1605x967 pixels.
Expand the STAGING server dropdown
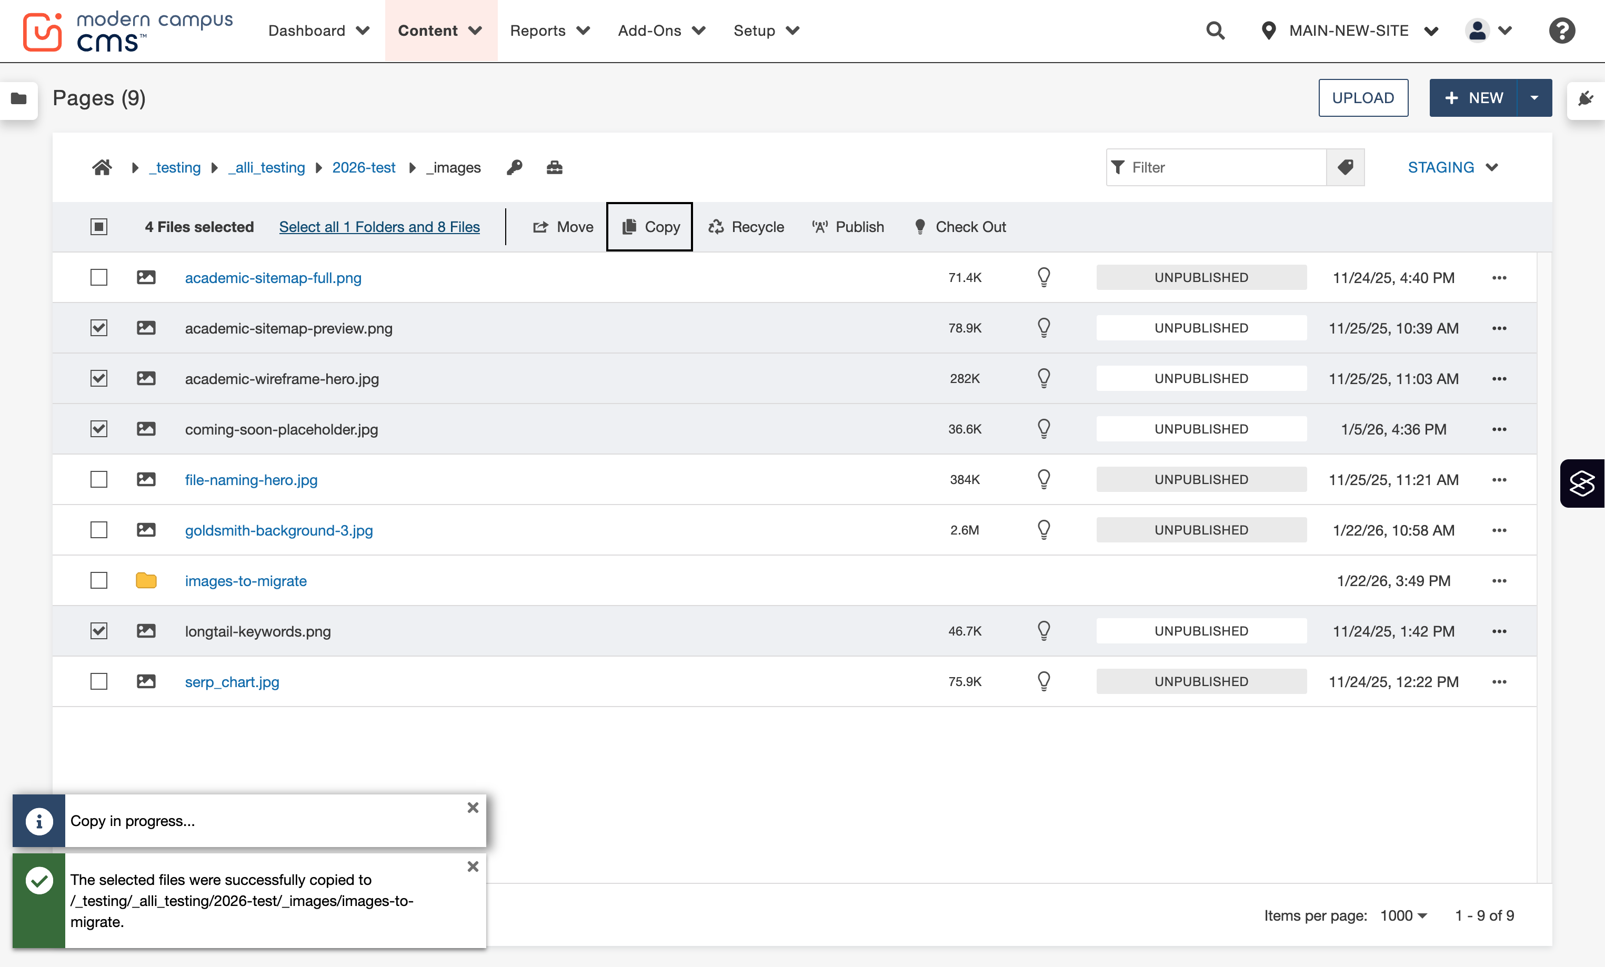coord(1452,167)
